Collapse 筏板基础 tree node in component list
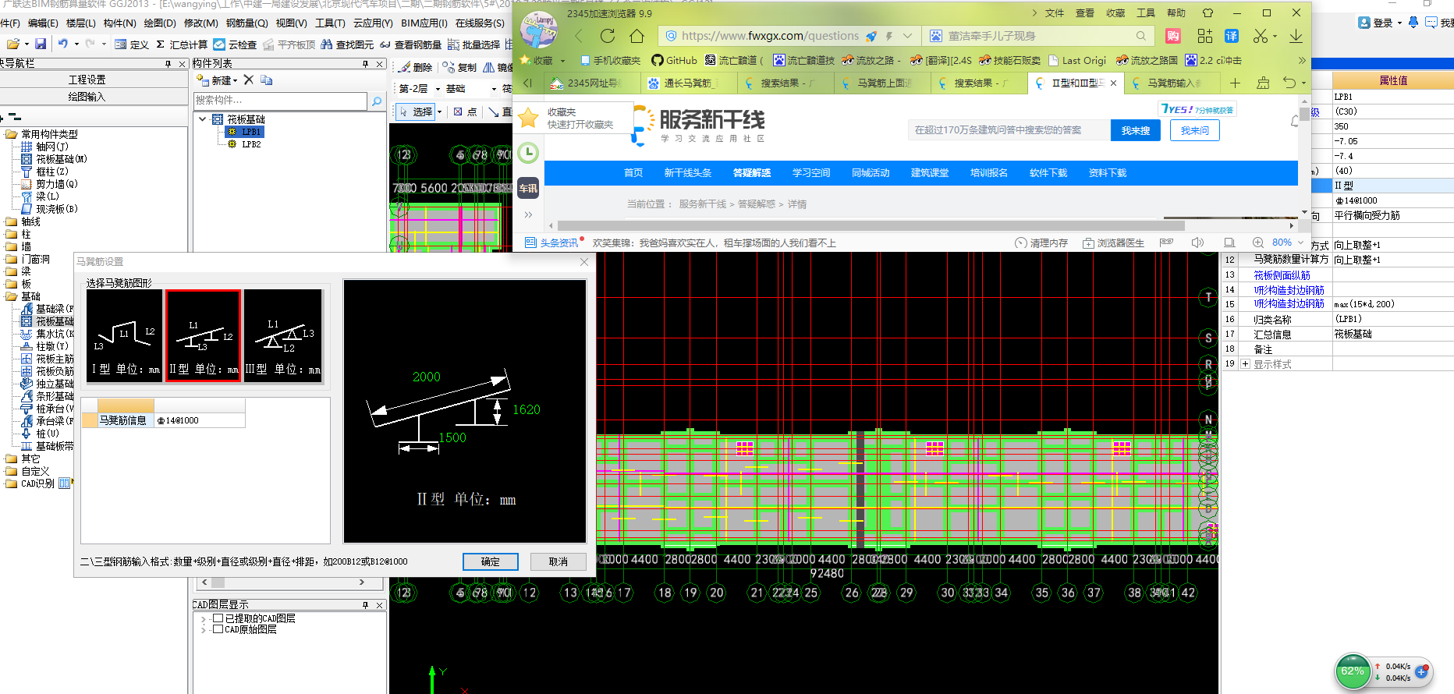The width and height of the screenshot is (1454, 694). point(203,119)
